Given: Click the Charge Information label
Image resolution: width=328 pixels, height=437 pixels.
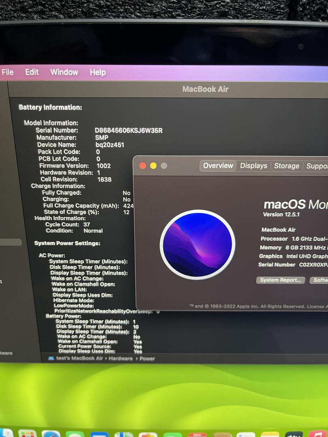Looking at the screenshot, I should coord(58,186).
